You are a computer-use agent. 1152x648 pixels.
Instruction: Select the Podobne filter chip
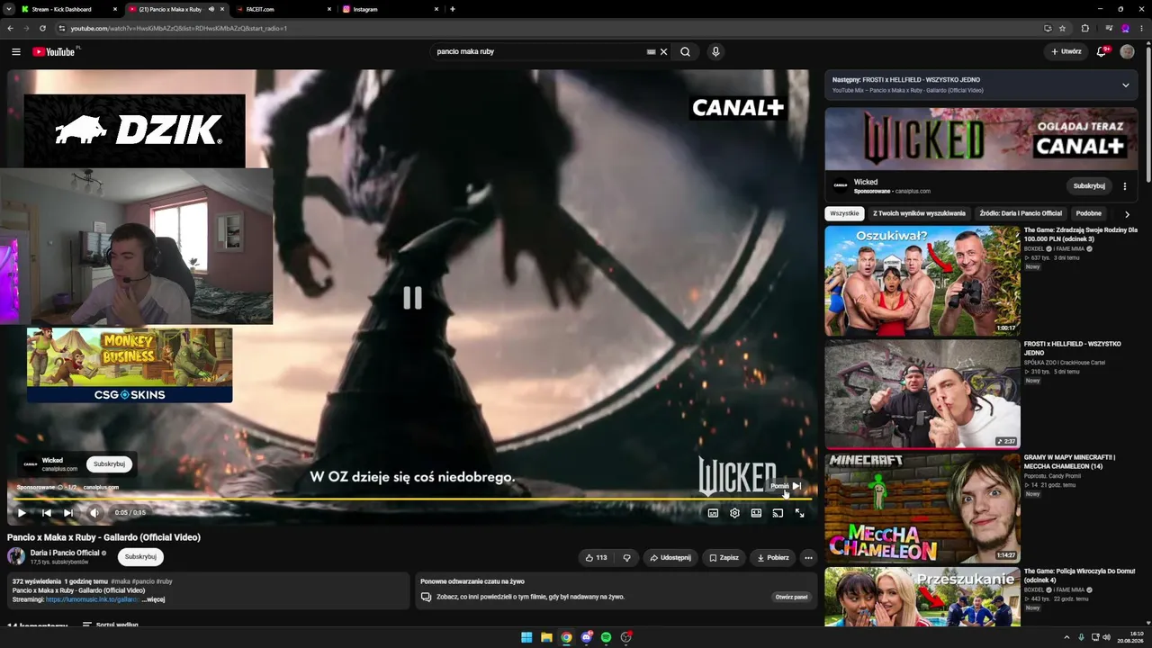click(x=1089, y=214)
